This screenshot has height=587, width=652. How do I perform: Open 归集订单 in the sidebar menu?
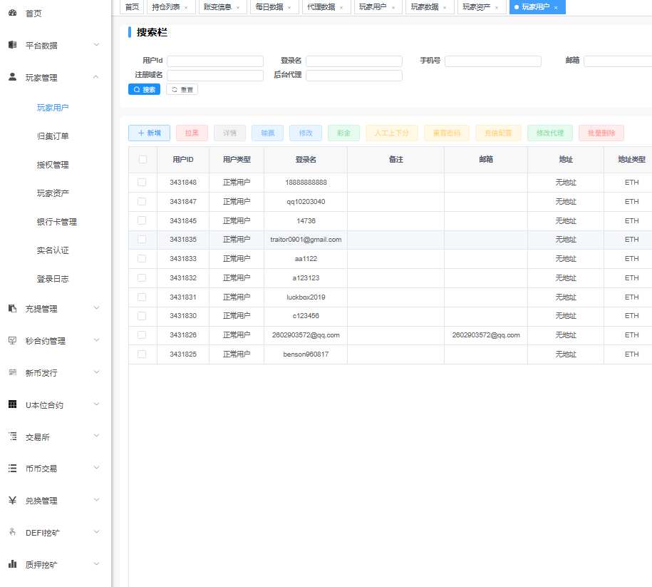[53, 136]
